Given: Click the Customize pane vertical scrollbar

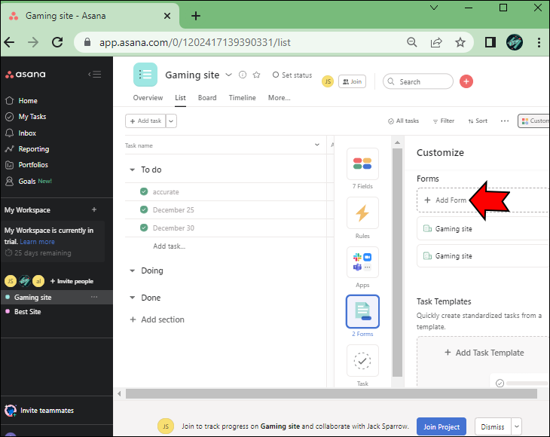Looking at the screenshot, I should [397, 262].
